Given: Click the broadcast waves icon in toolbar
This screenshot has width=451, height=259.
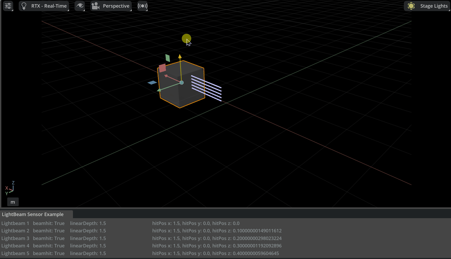Looking at the screenshot, I should [x=142, y=6].
